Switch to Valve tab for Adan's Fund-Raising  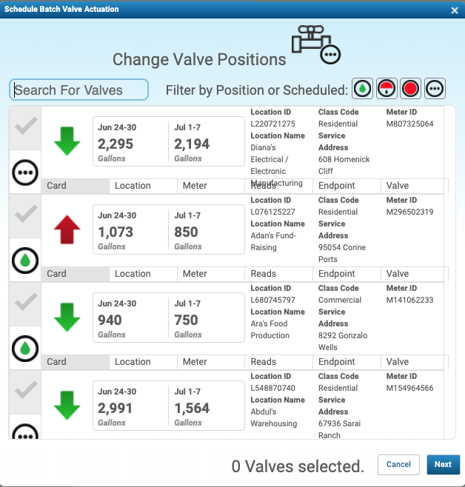tap(398, 274)
